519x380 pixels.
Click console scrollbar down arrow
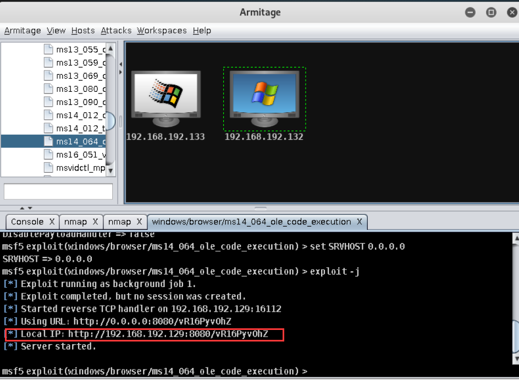point(516,359)
